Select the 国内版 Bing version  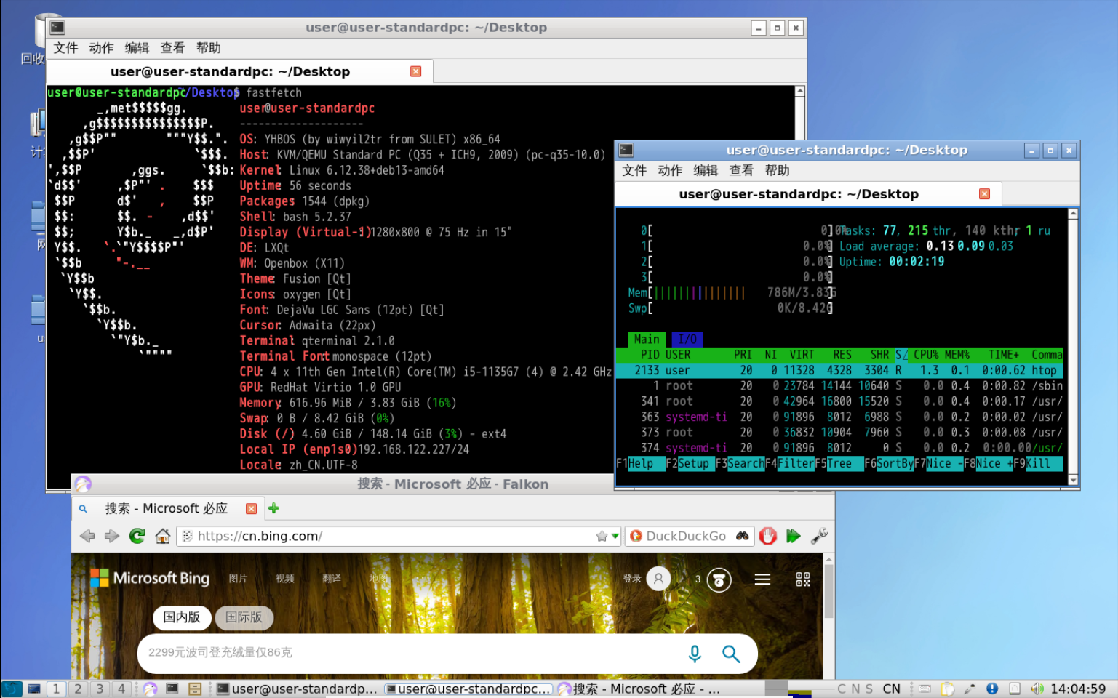182,617
